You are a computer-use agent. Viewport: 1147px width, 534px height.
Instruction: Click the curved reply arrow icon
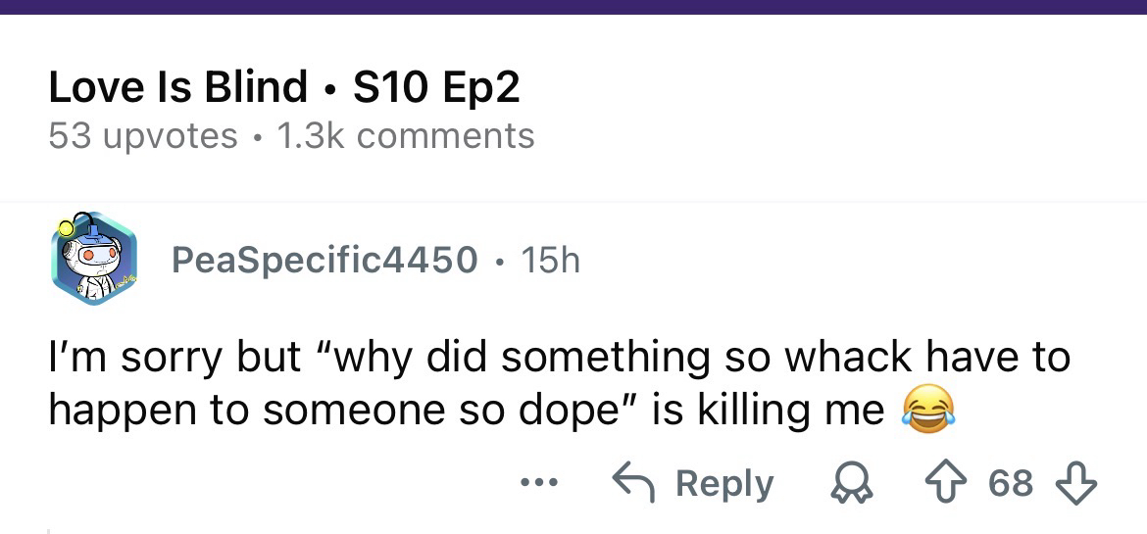[632, 482]
